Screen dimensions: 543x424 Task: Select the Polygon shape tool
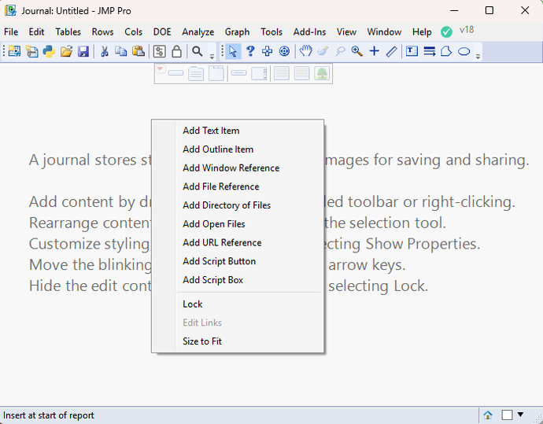[446, 51]
